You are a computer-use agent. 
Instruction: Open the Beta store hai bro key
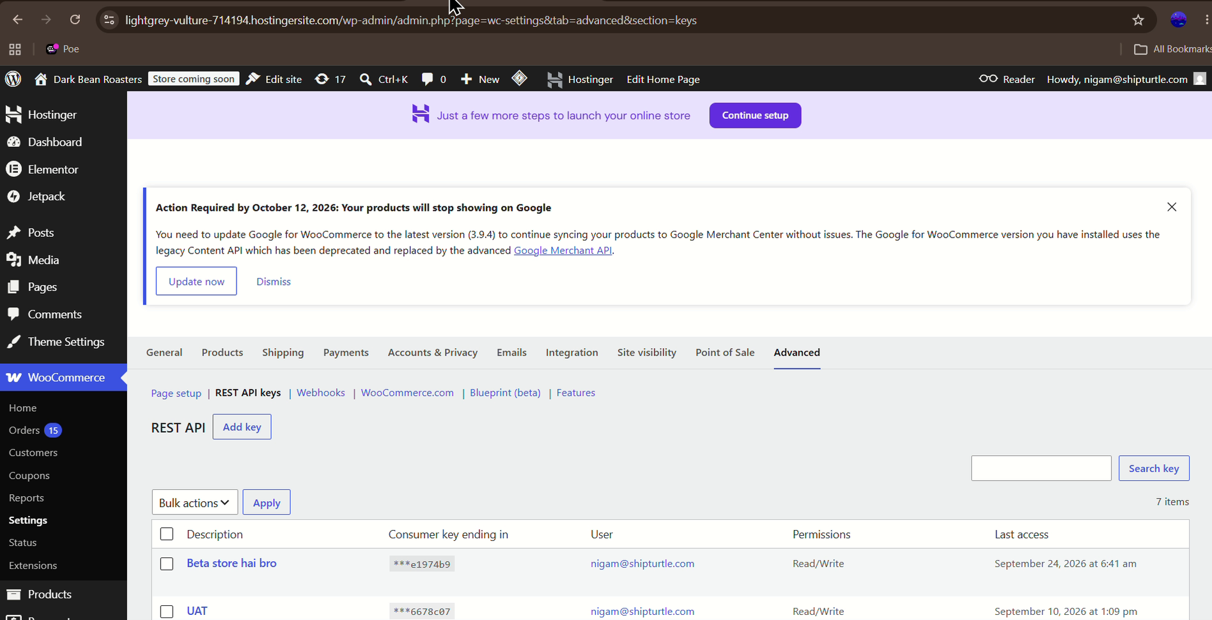click(231, 563)
